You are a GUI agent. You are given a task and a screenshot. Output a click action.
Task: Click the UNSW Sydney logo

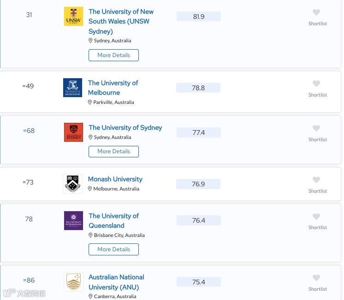tap(73, 17)
